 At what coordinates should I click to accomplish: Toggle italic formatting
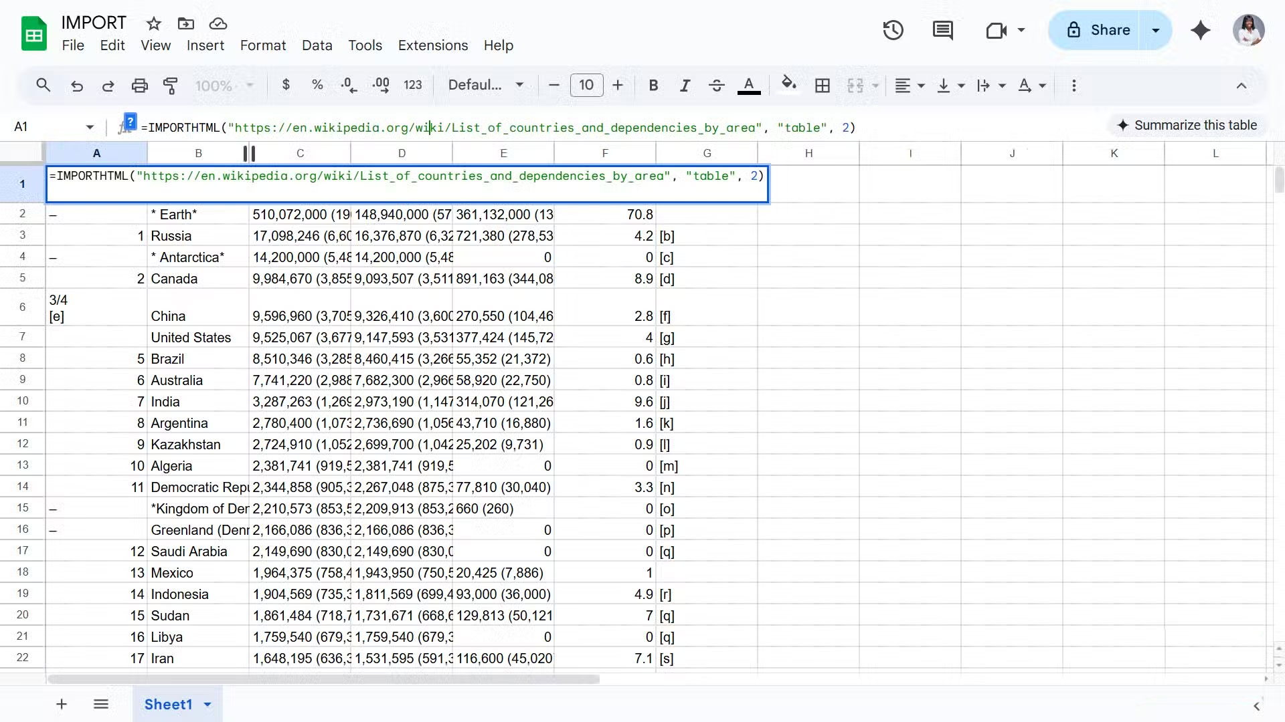pyautogui.click(x=685, y=85)
